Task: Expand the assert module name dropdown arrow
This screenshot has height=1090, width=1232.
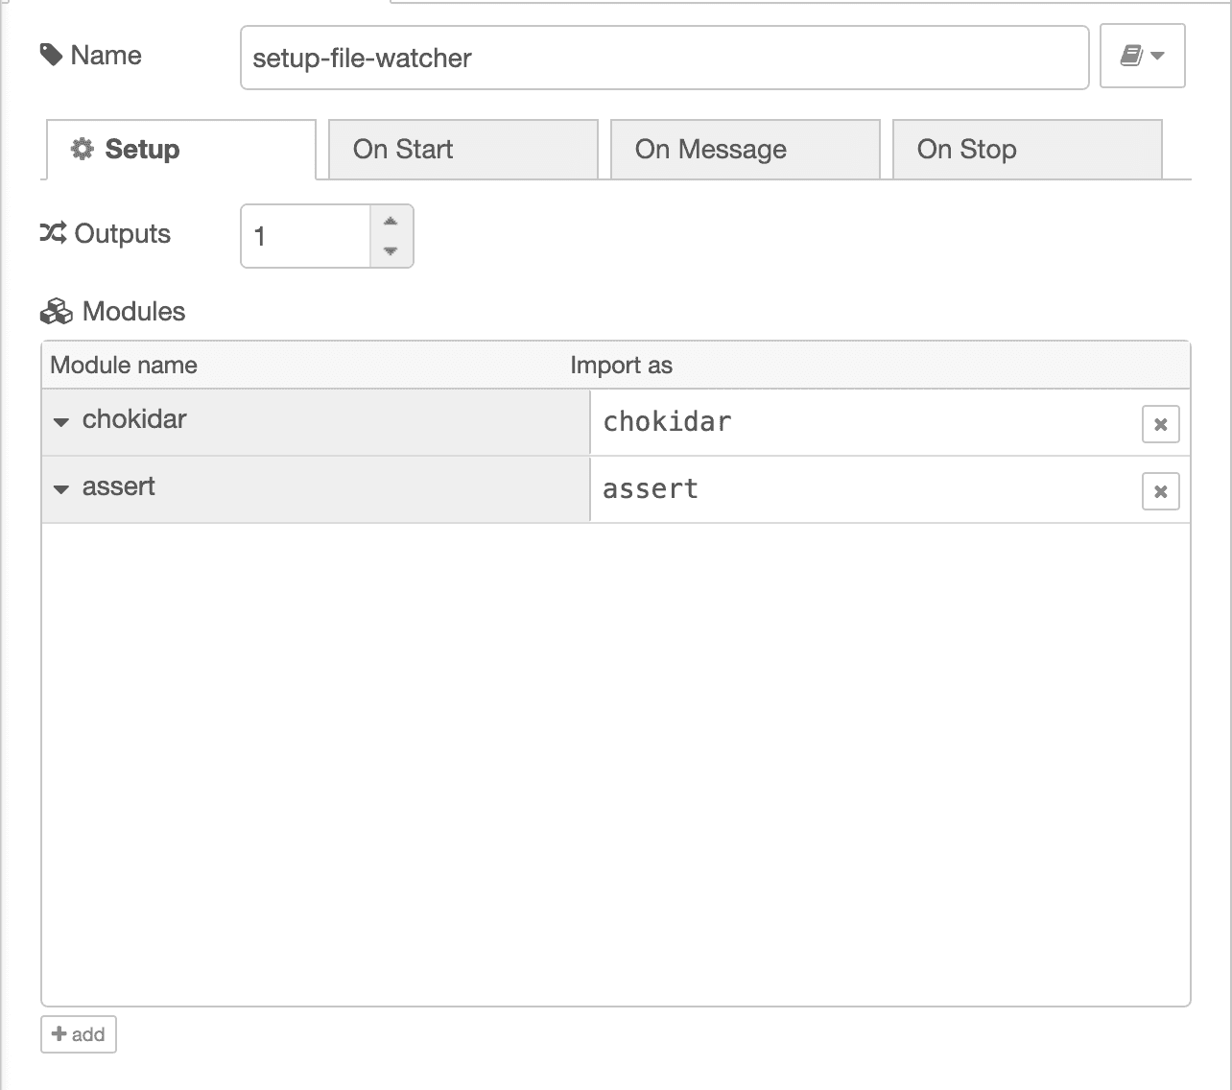Action: (61, 489)
